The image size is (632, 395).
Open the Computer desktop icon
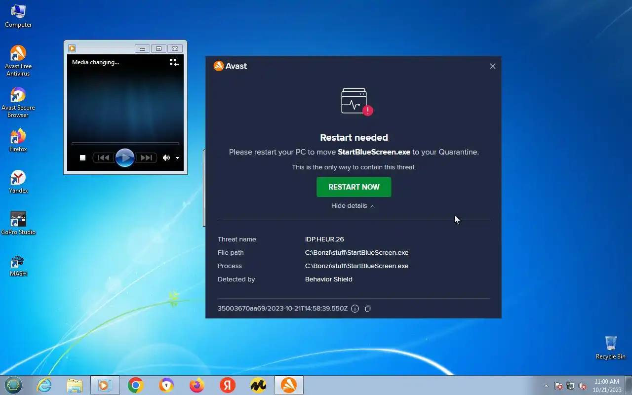coord(18,16)
